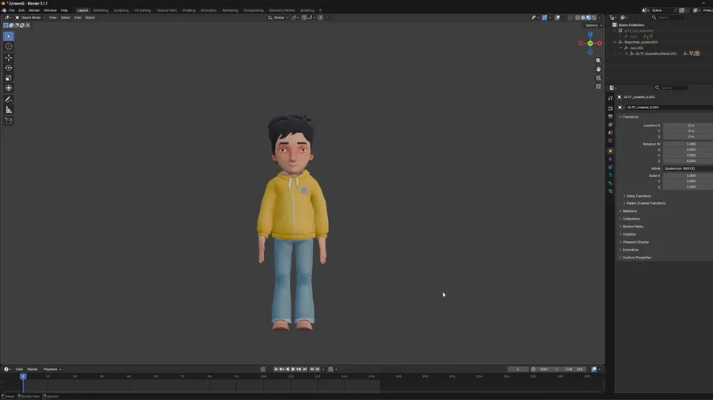713x400 pixels.
Task: Switch to material preview shading
Action: [x=589, y=17]
